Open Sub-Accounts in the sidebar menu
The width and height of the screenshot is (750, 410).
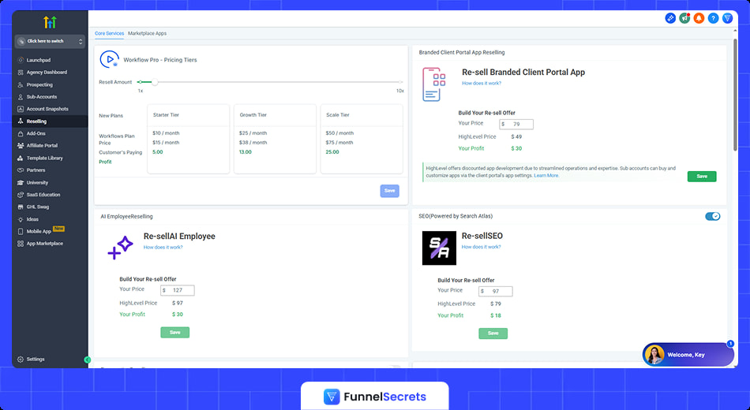41,97
